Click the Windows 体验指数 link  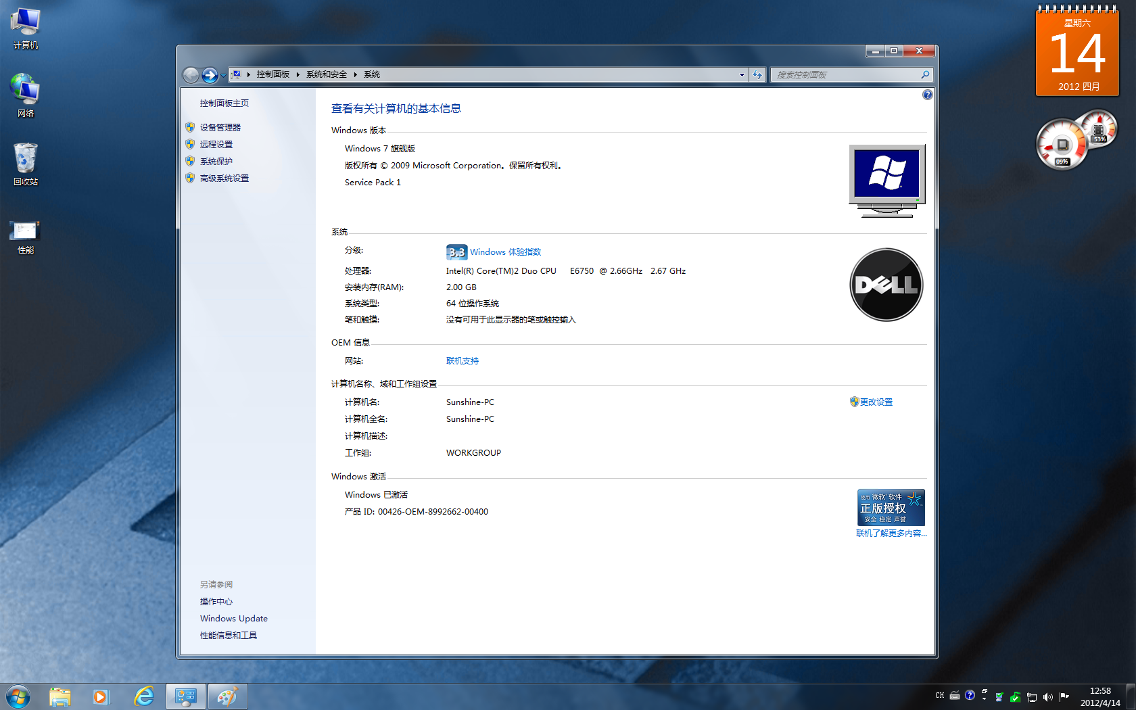coord(505,252)
